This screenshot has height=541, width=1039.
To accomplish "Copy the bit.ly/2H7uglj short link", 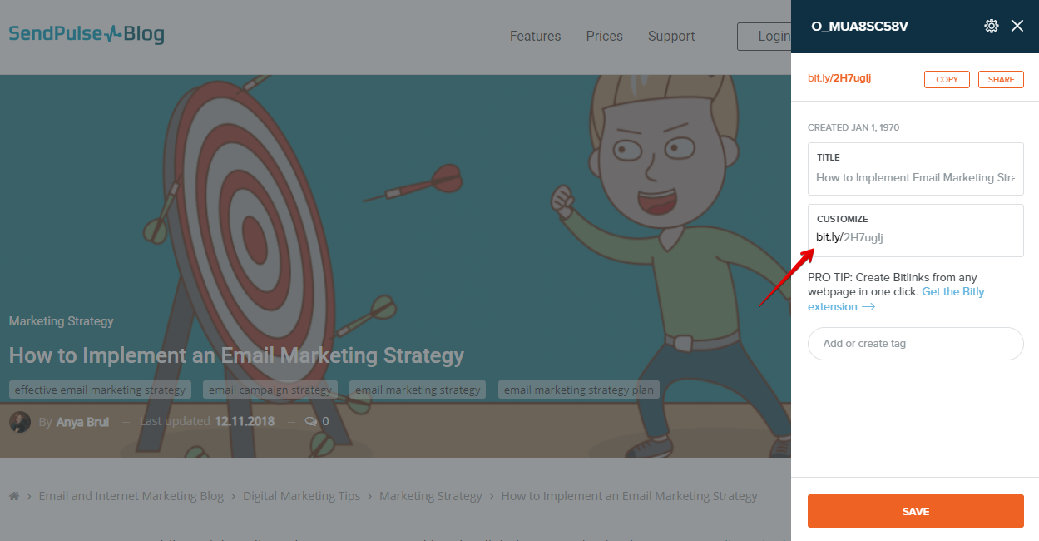I will (947, 79).
